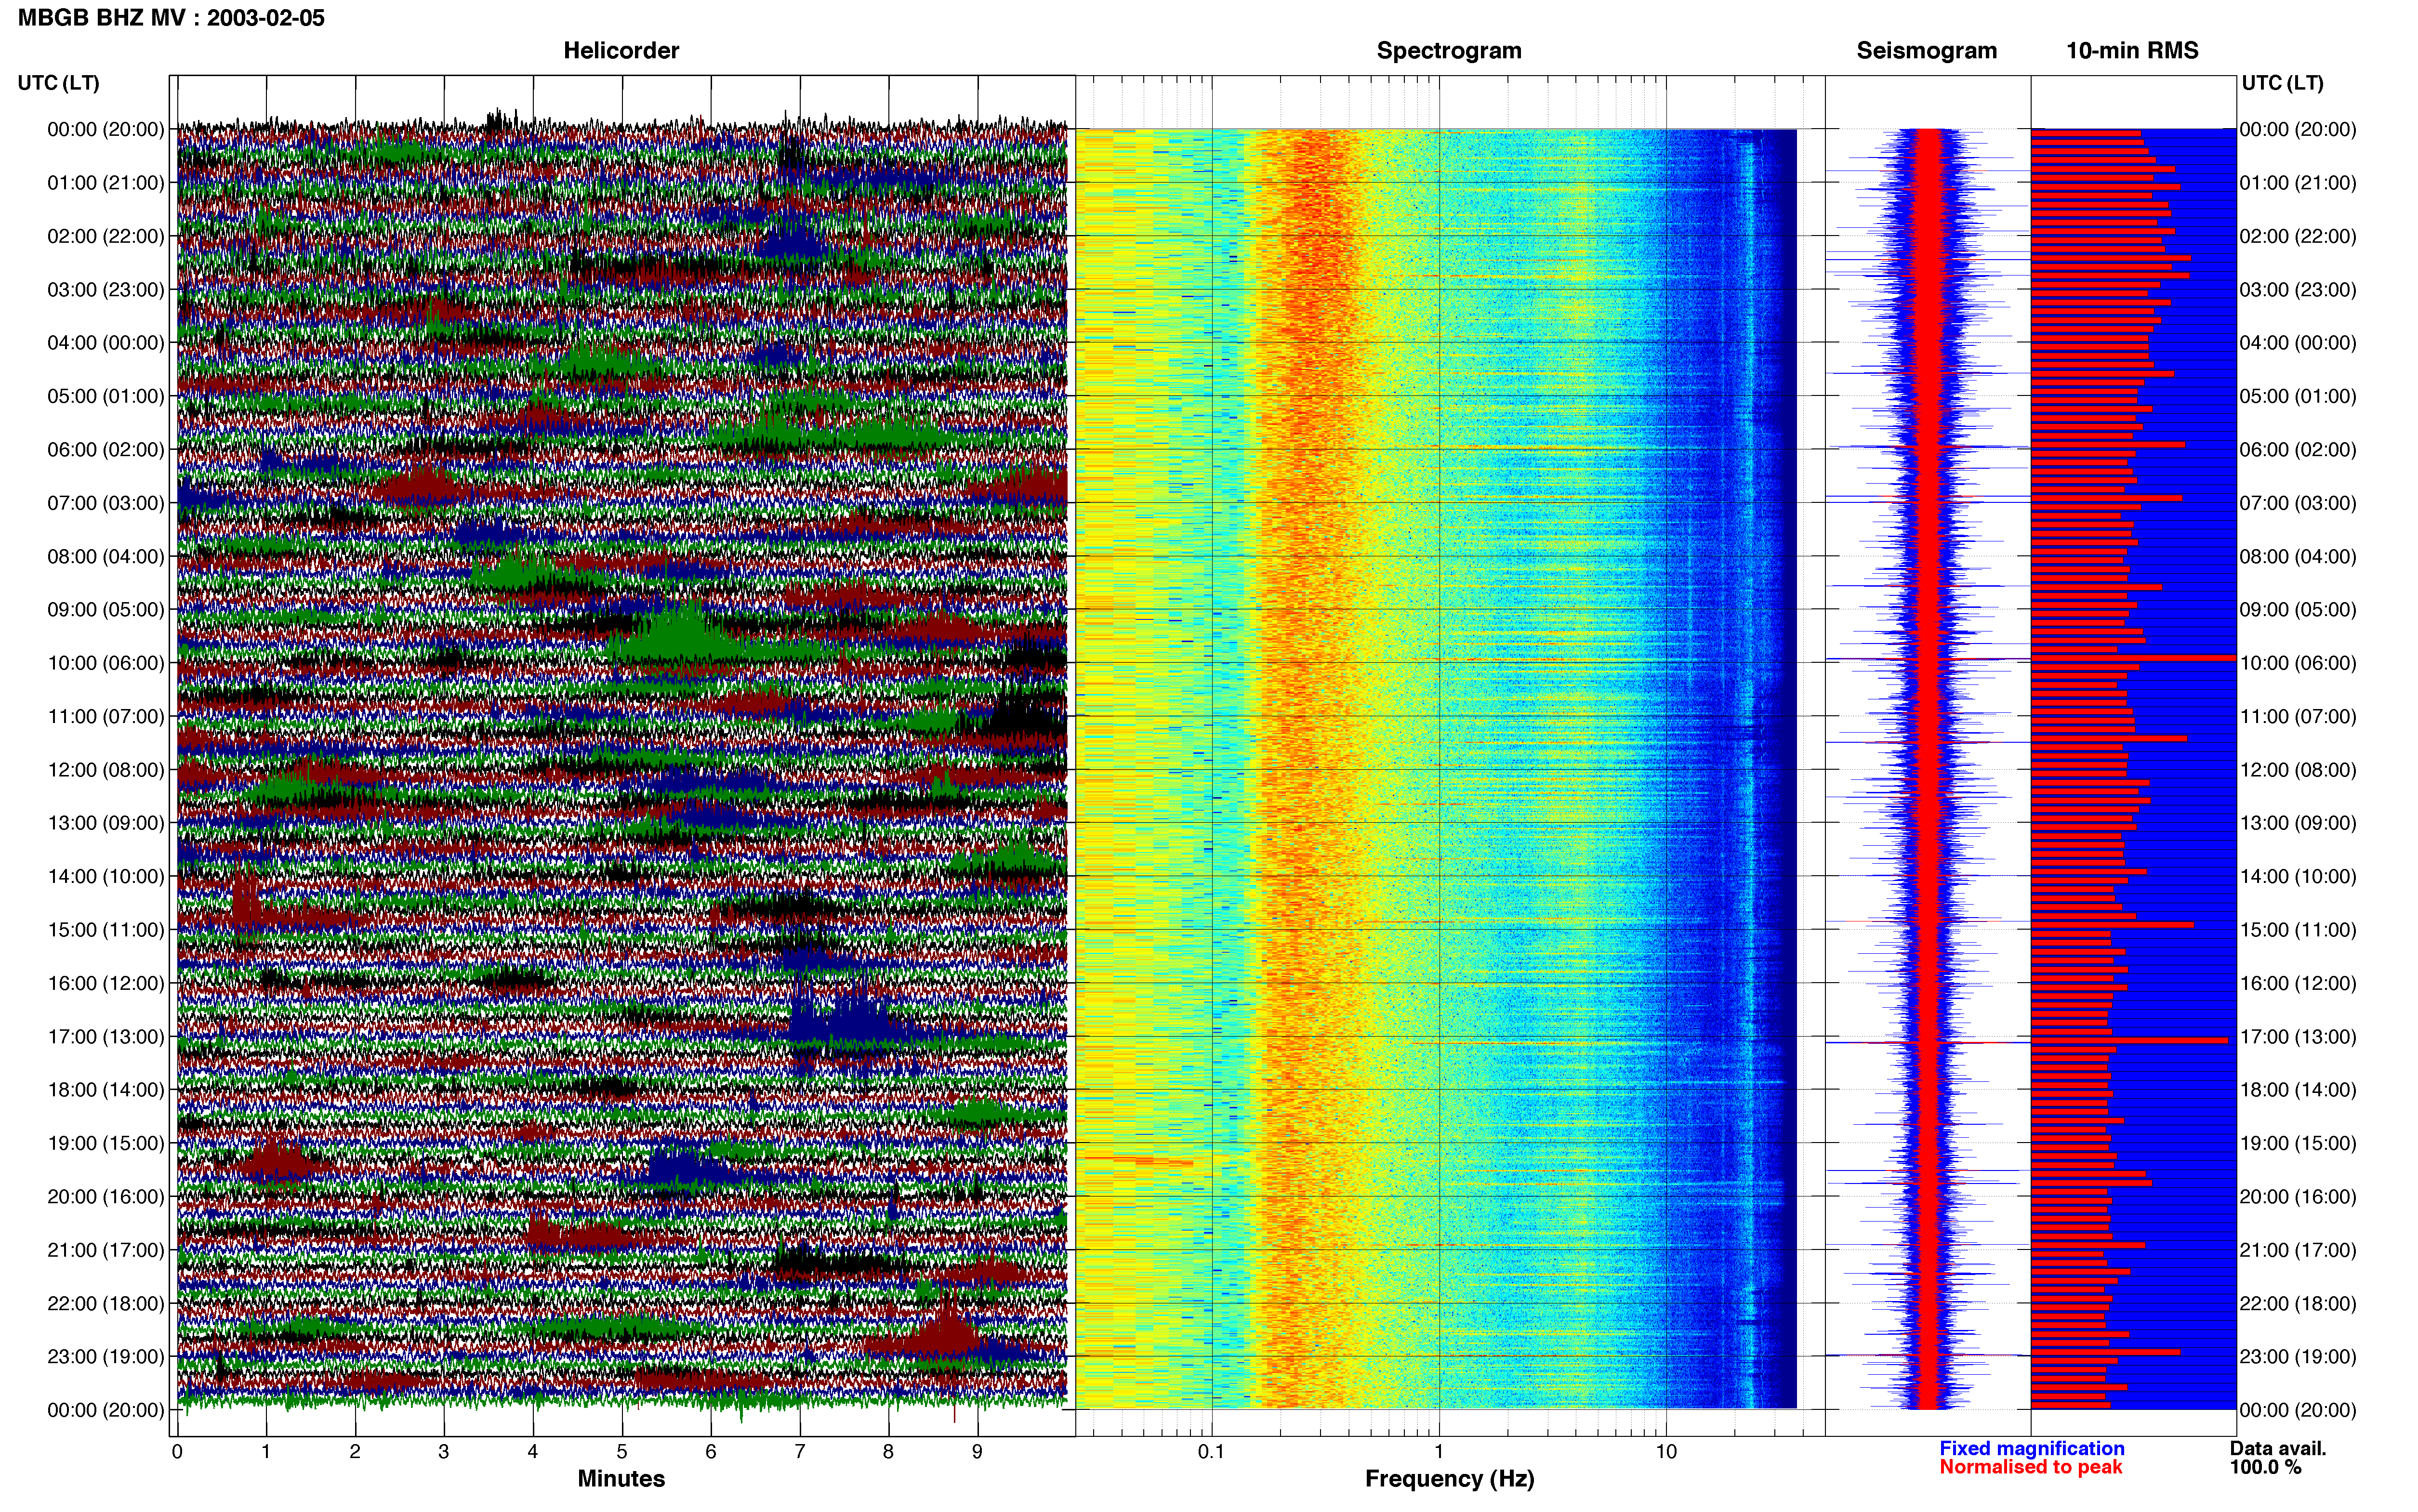Click the '10' frequency tick label
This screenshot has width=2418, height=1512.
(1666, 1452)
